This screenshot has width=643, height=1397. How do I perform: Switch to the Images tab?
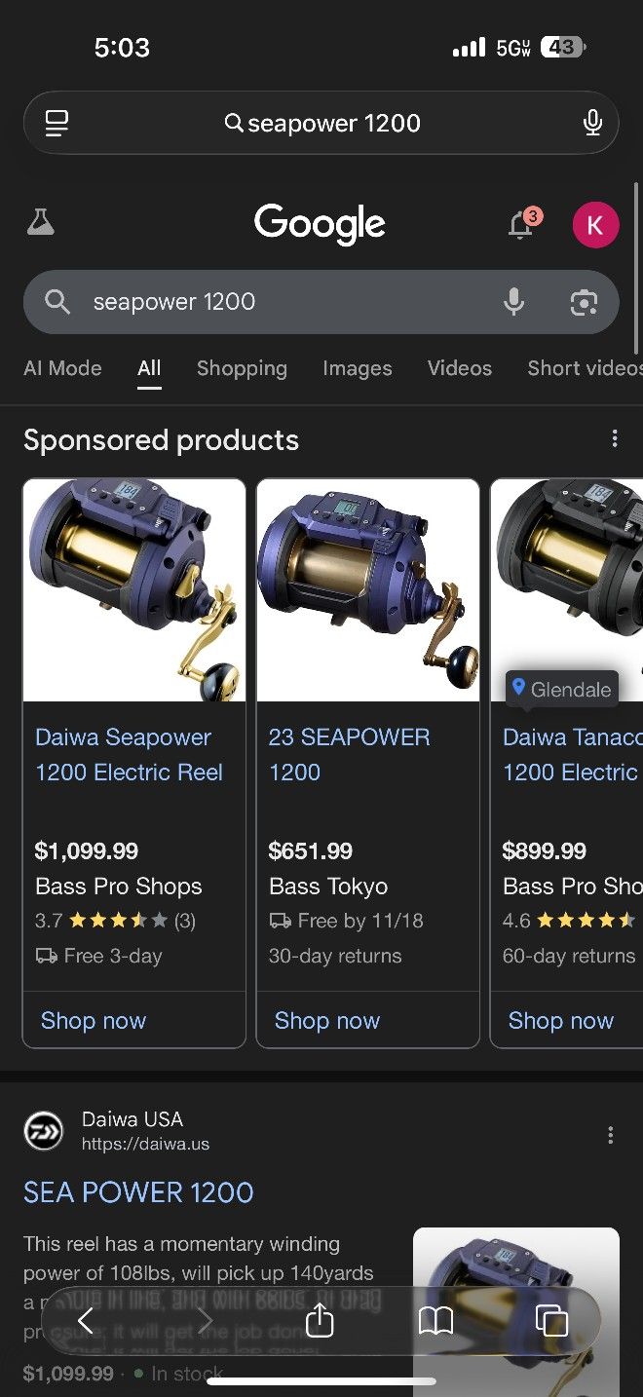tap(357, 368)
